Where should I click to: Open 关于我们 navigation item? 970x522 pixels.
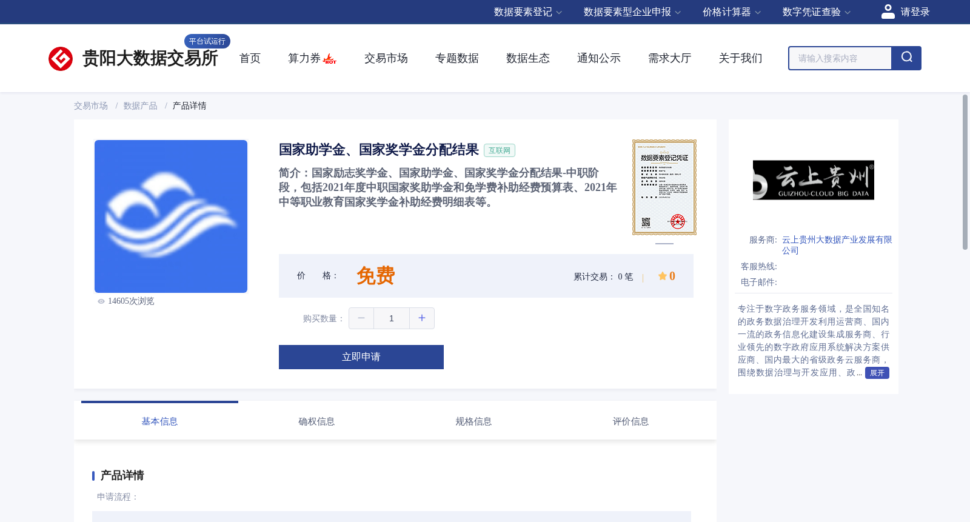(741, 58)
